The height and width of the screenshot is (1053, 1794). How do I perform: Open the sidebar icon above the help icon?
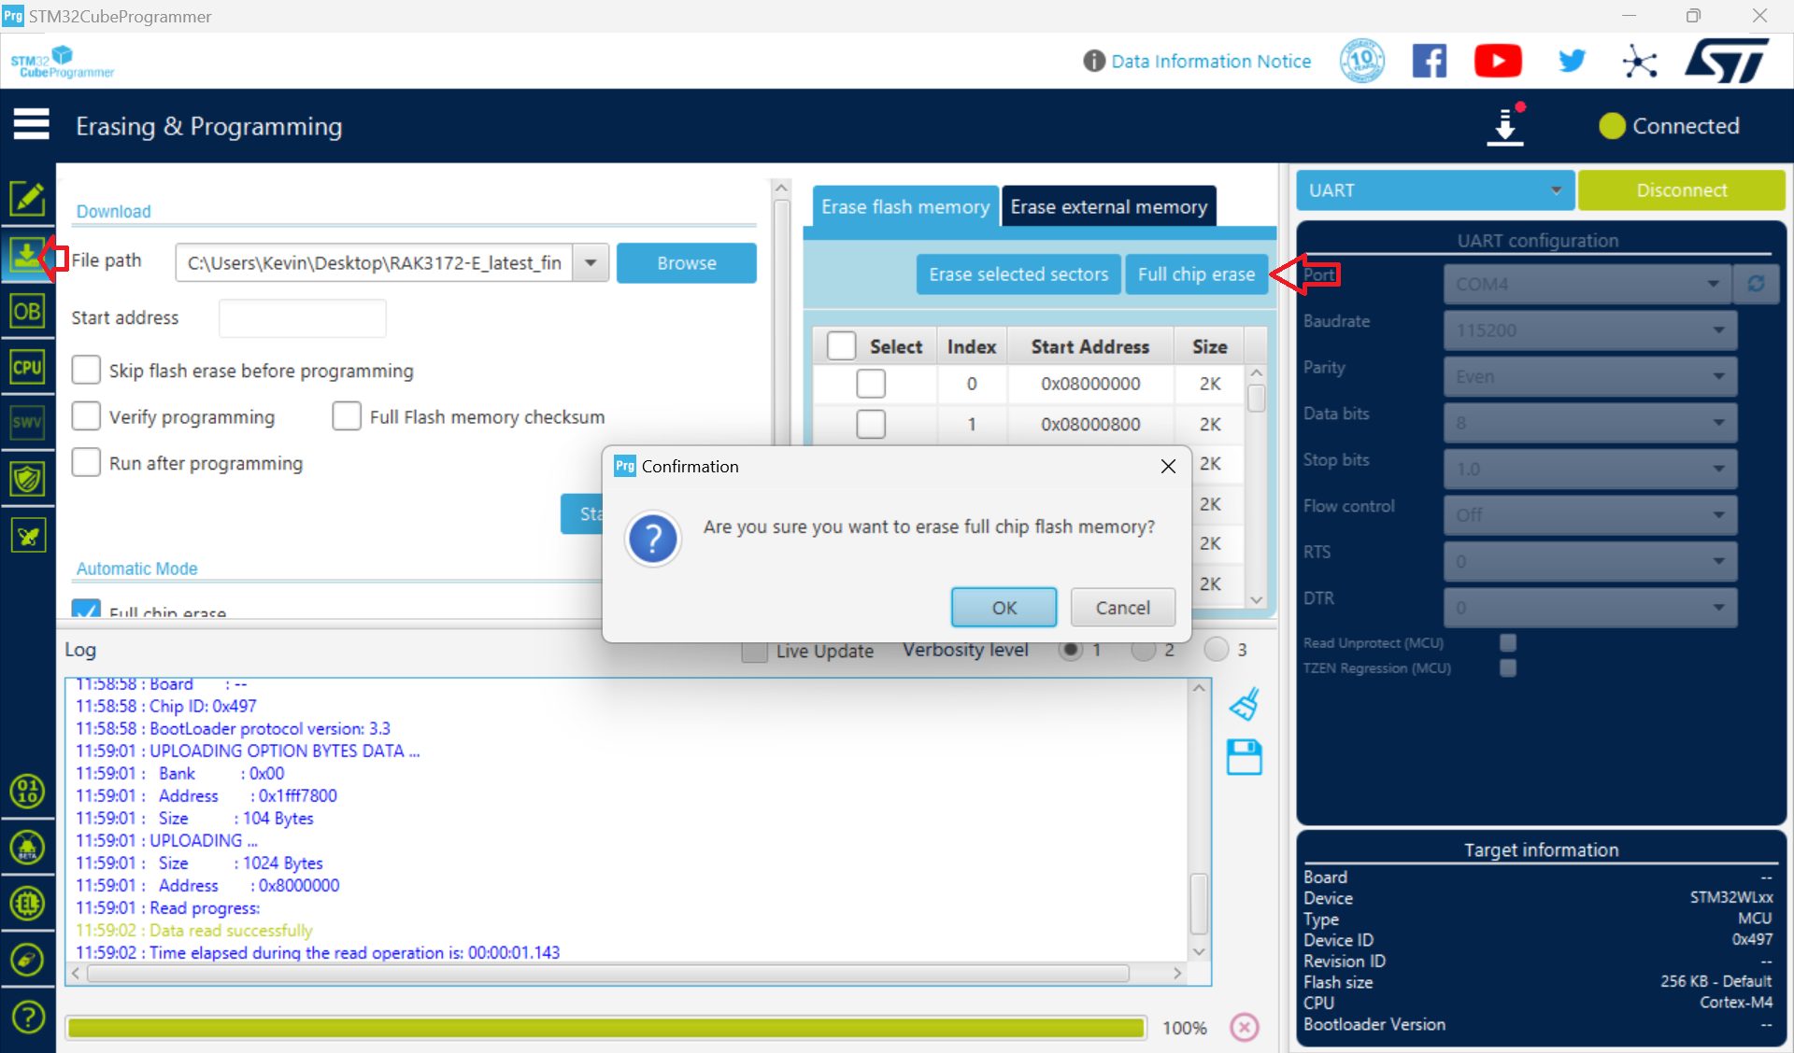tap(27, 960)
